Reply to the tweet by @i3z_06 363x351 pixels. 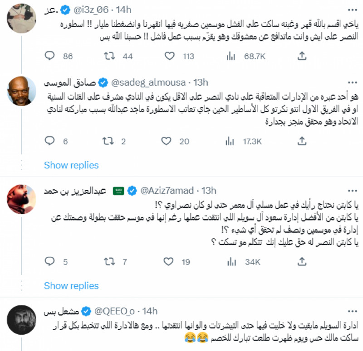pyautogui.click(x=49, y=56)
